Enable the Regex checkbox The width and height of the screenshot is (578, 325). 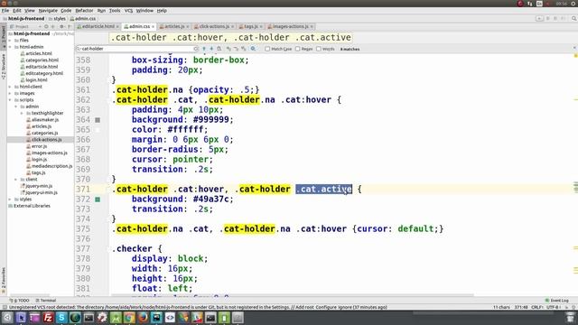tap(297, 49)
